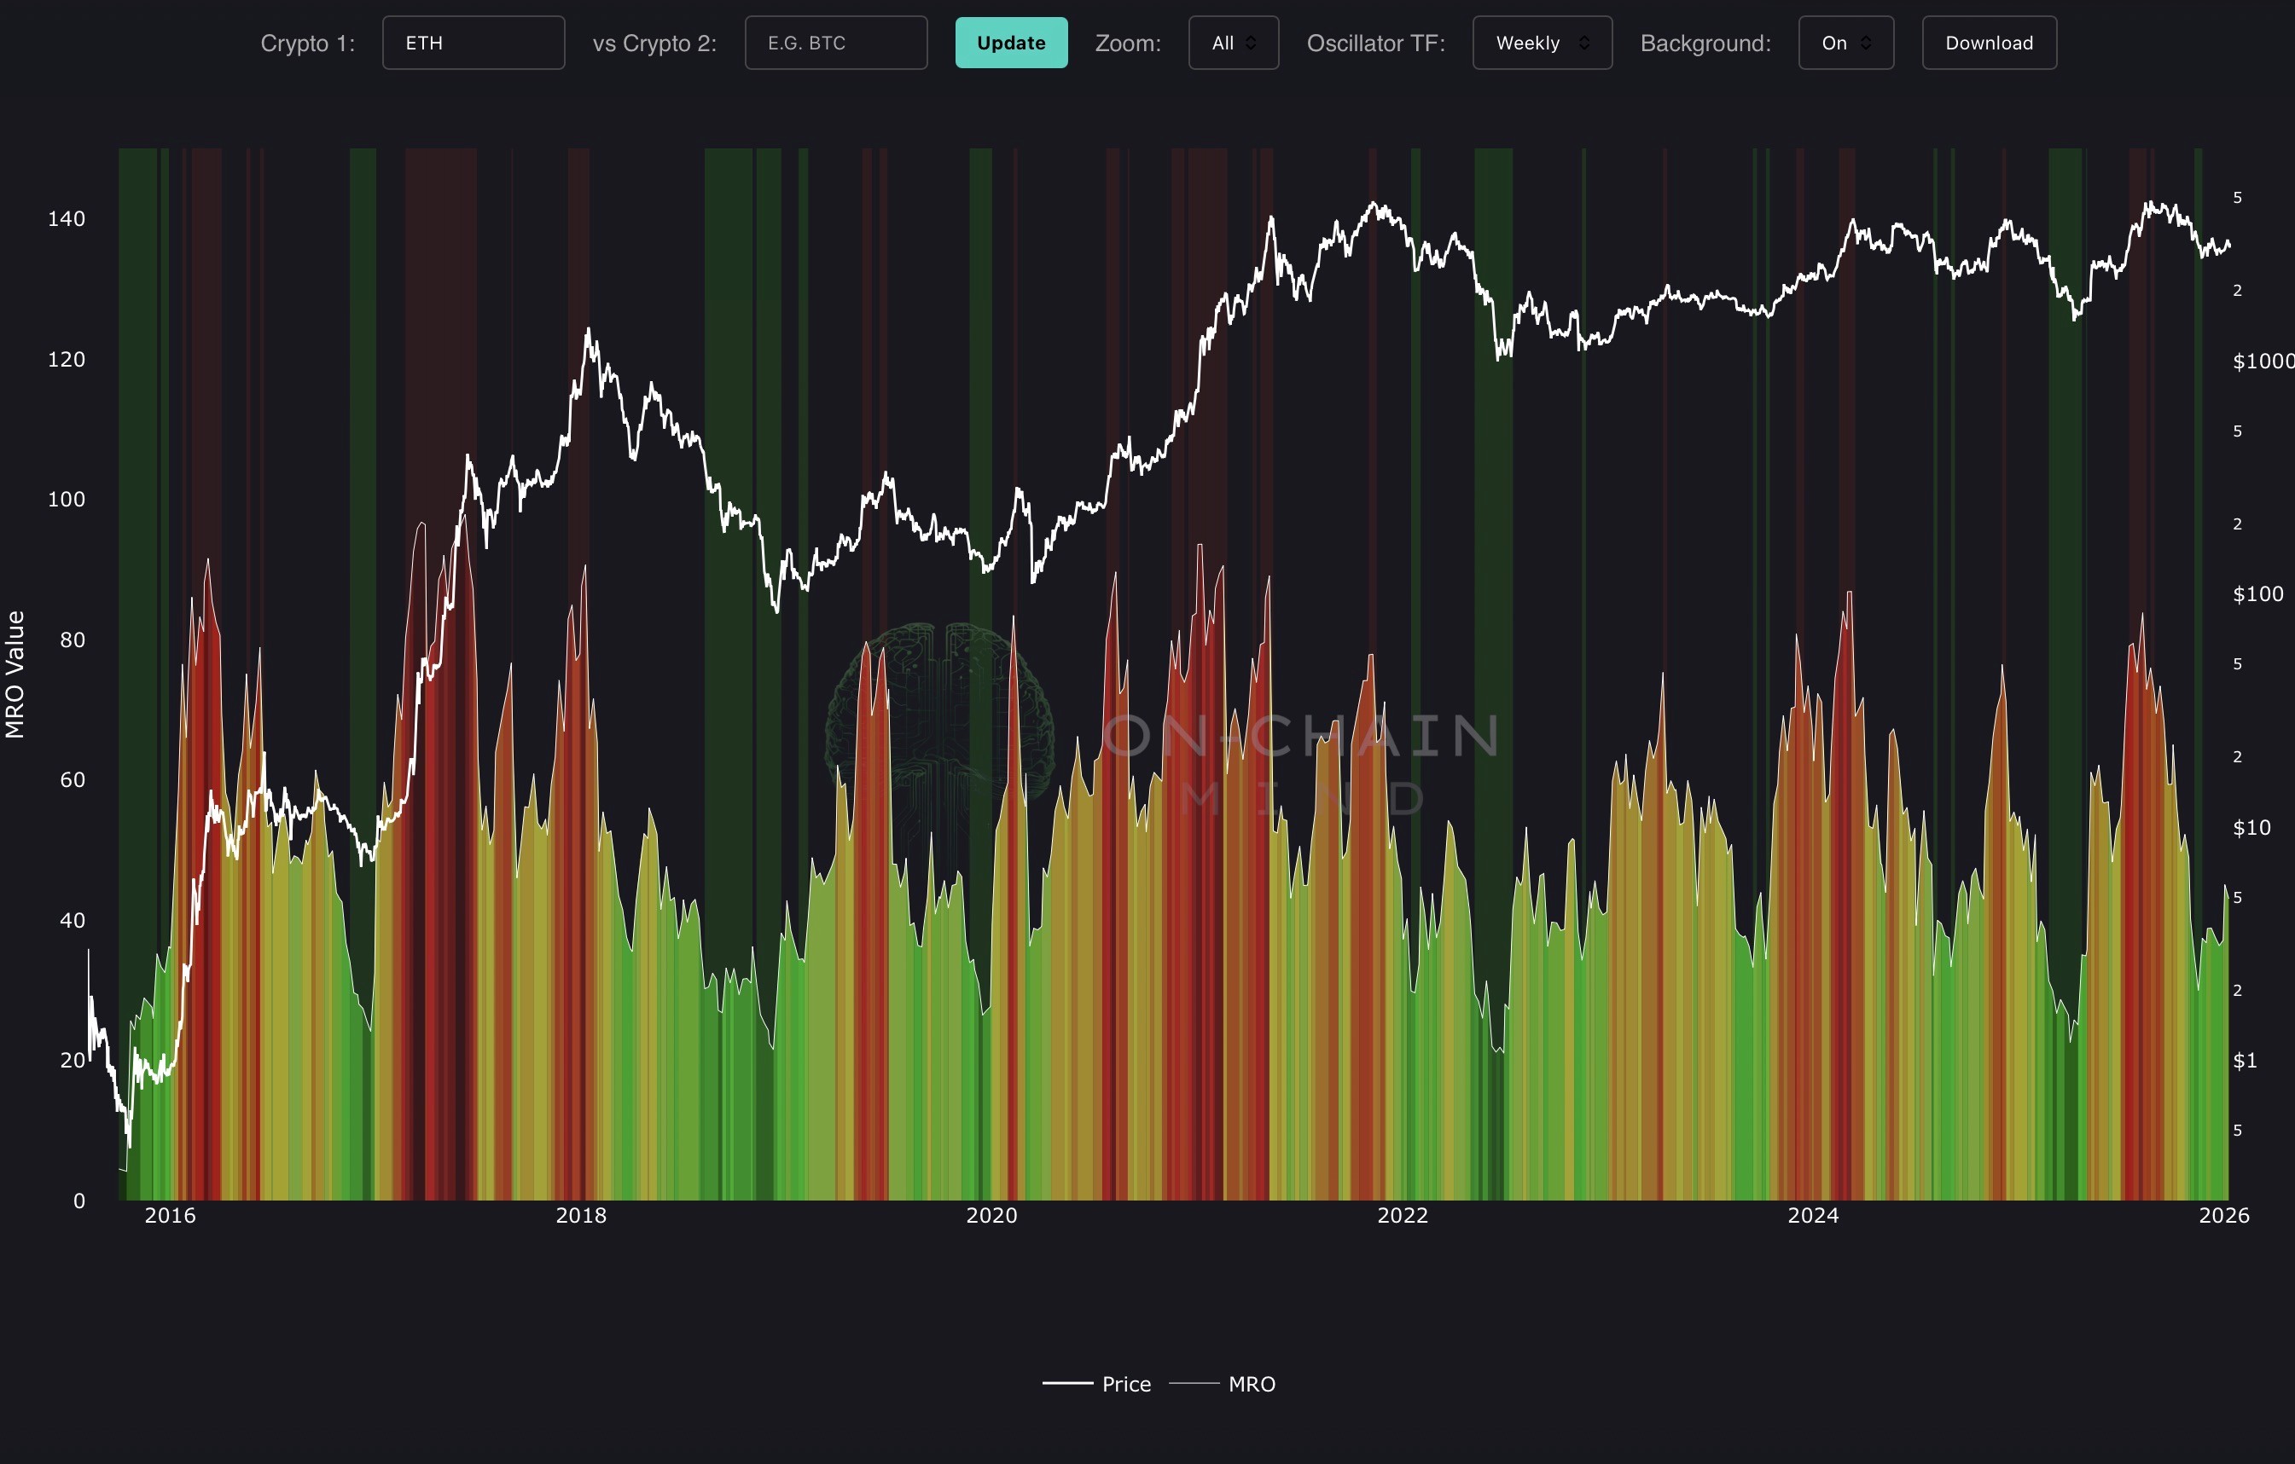
Task: Click the thin MRO line legend swatch
Action: (1194, 1383)
